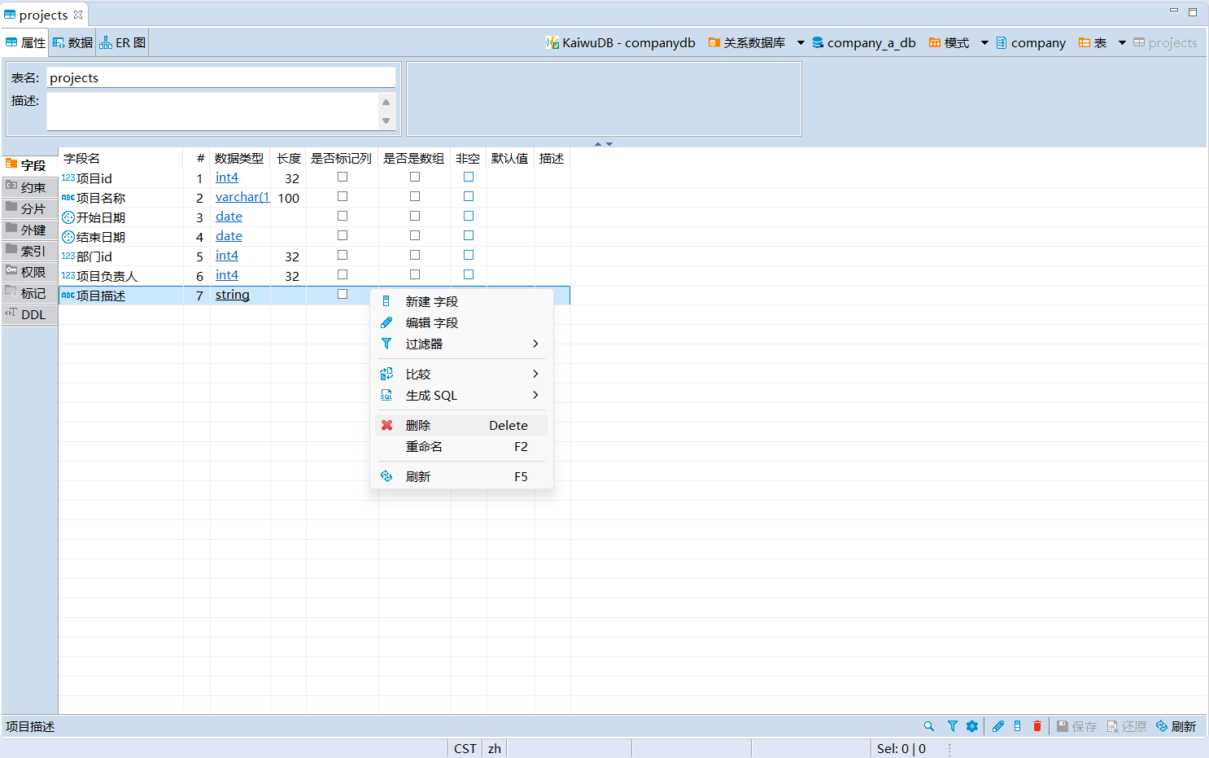Viewport: 1209px width, 758px height.
Task: Switch to the ER 图 tab
Action: coord(123,42)
